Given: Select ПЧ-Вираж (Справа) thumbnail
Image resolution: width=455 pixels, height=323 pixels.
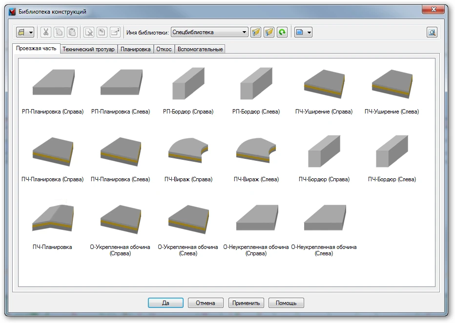Looking at the screenshot, I should (188, 150).
